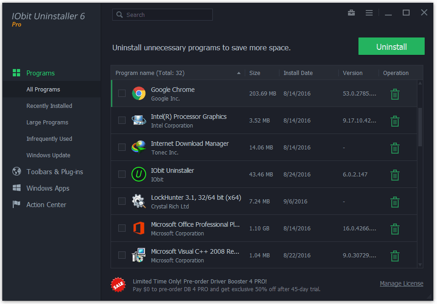Uninstall LockHunter 3.1 using its trash icon
The height and width of the screenshot is (304, 437).
click(395, 202)
